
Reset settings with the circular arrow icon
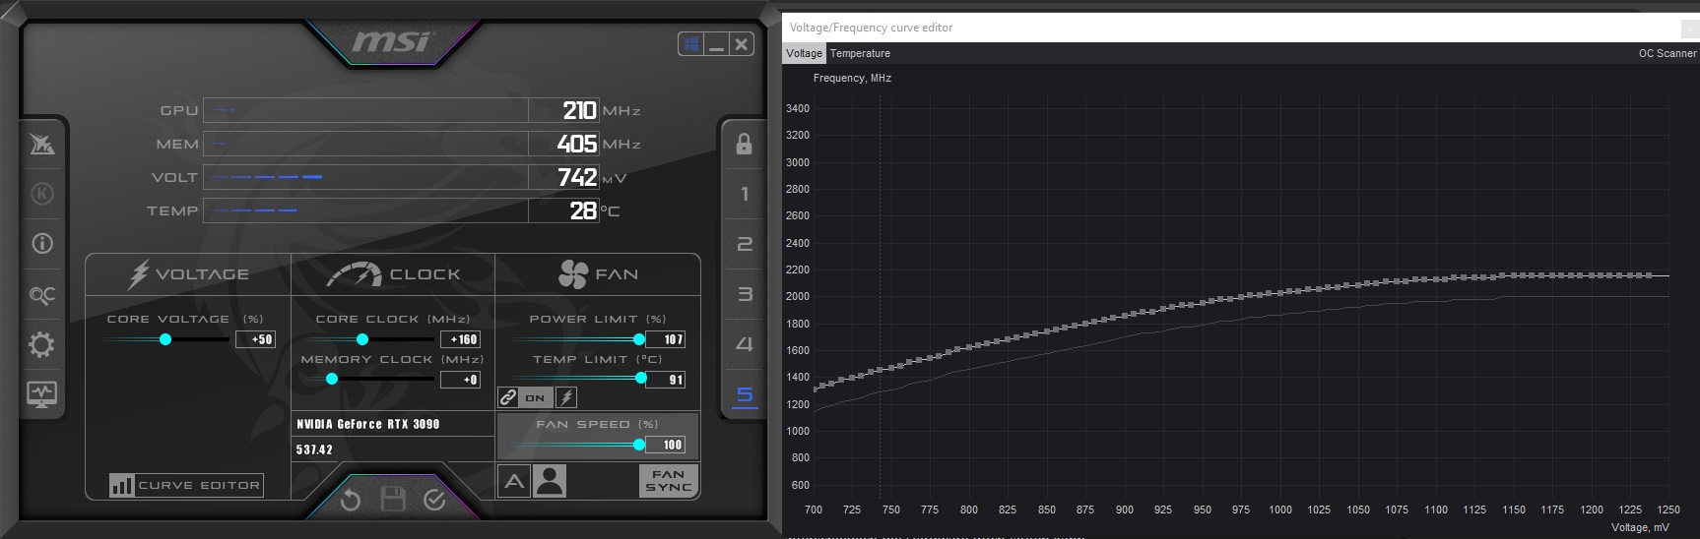coord(350,501)
